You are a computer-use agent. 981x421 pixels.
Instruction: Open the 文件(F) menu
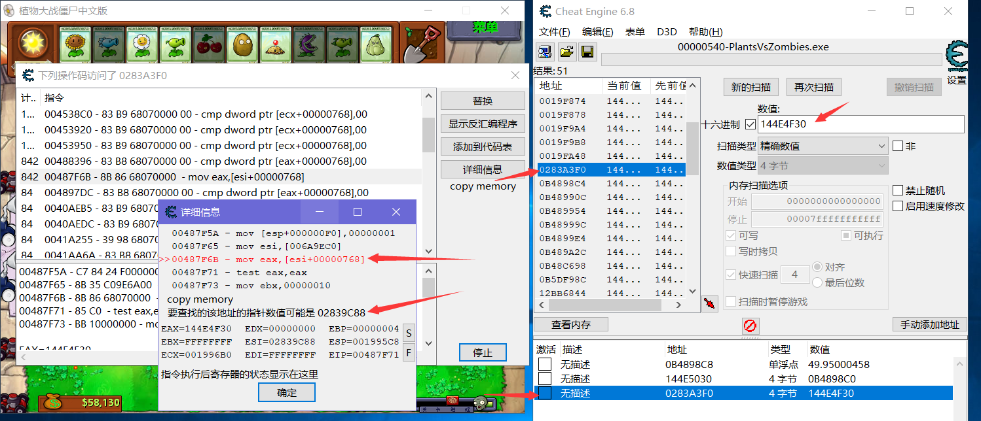pos(554,32)
